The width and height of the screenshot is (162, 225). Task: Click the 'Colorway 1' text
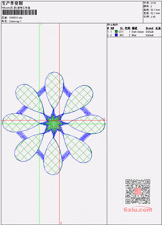(x=15, y=21)
